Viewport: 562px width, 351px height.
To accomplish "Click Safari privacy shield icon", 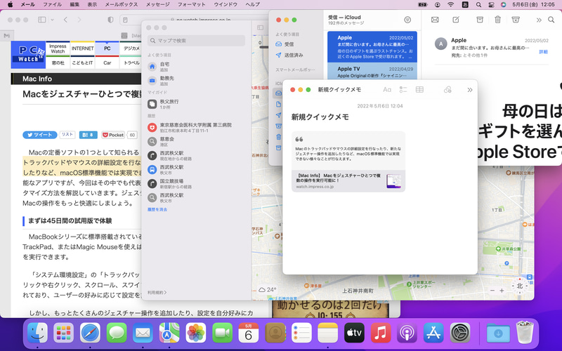I will click(110, 20).
